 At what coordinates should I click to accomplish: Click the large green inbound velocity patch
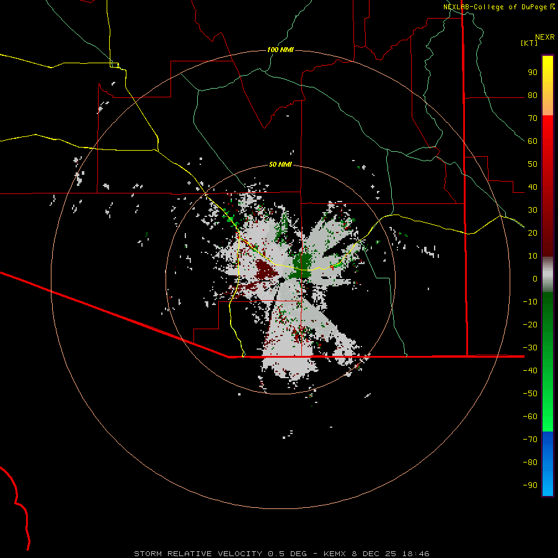click(301, 264)
